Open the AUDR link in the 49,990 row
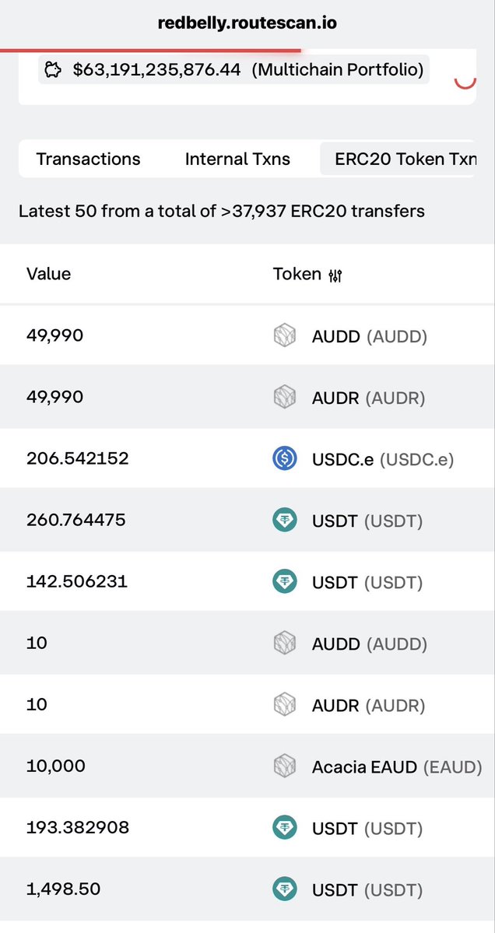This screenshot has width=495, height=933. coord(368,398)
